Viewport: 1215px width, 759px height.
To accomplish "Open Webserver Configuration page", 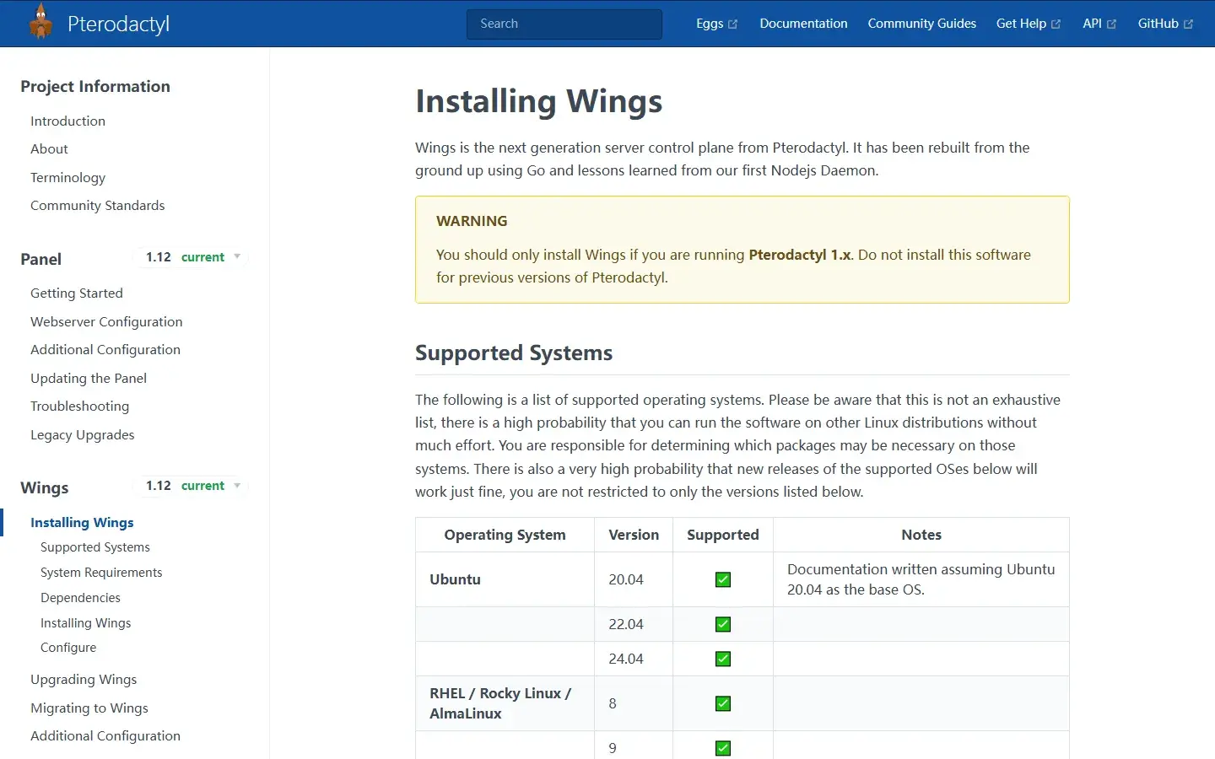I will (x=106, y=321).
